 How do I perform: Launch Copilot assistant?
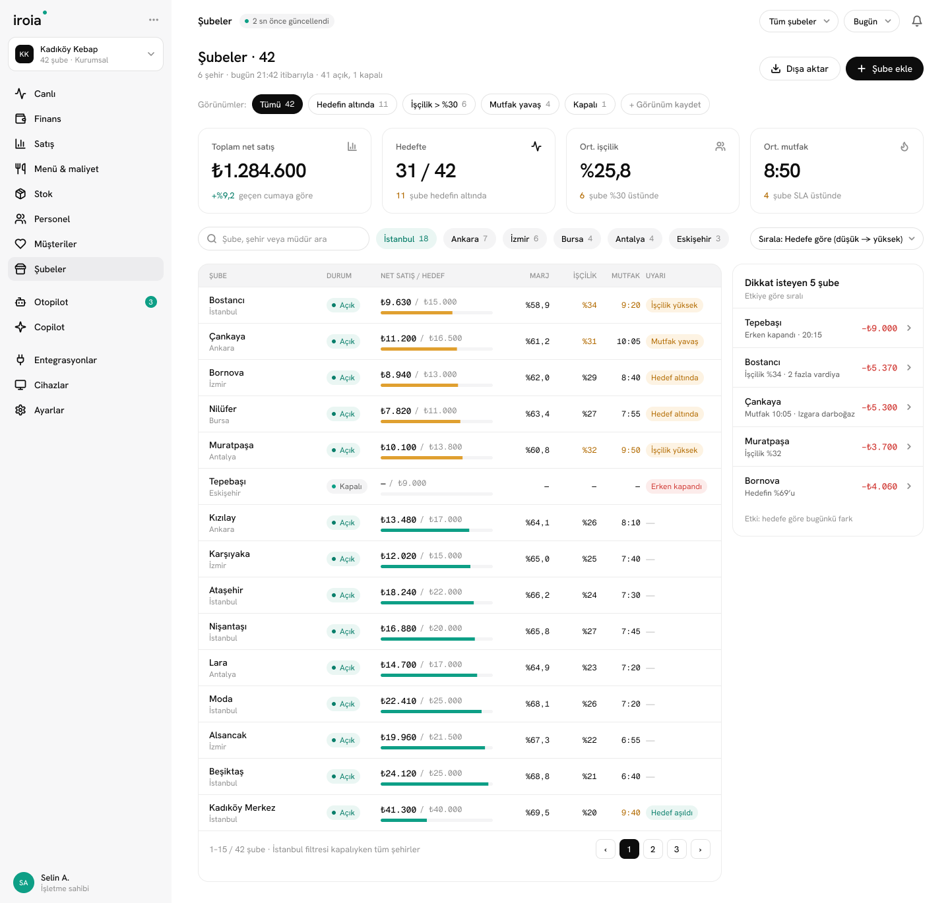[x=86, y=327]
